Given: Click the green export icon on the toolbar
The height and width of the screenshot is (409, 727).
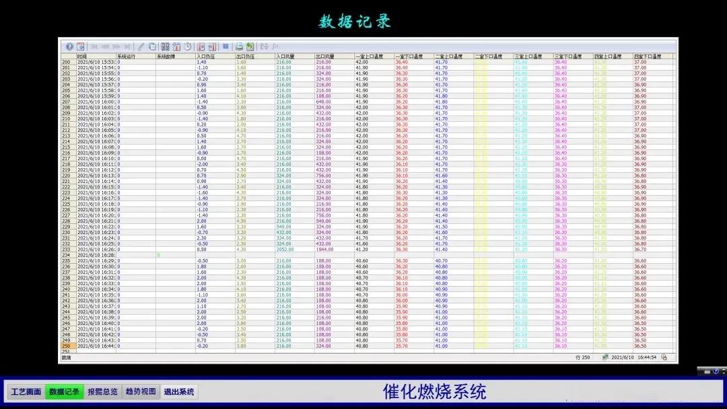Looking at the screenshot, I should point(251,47).
